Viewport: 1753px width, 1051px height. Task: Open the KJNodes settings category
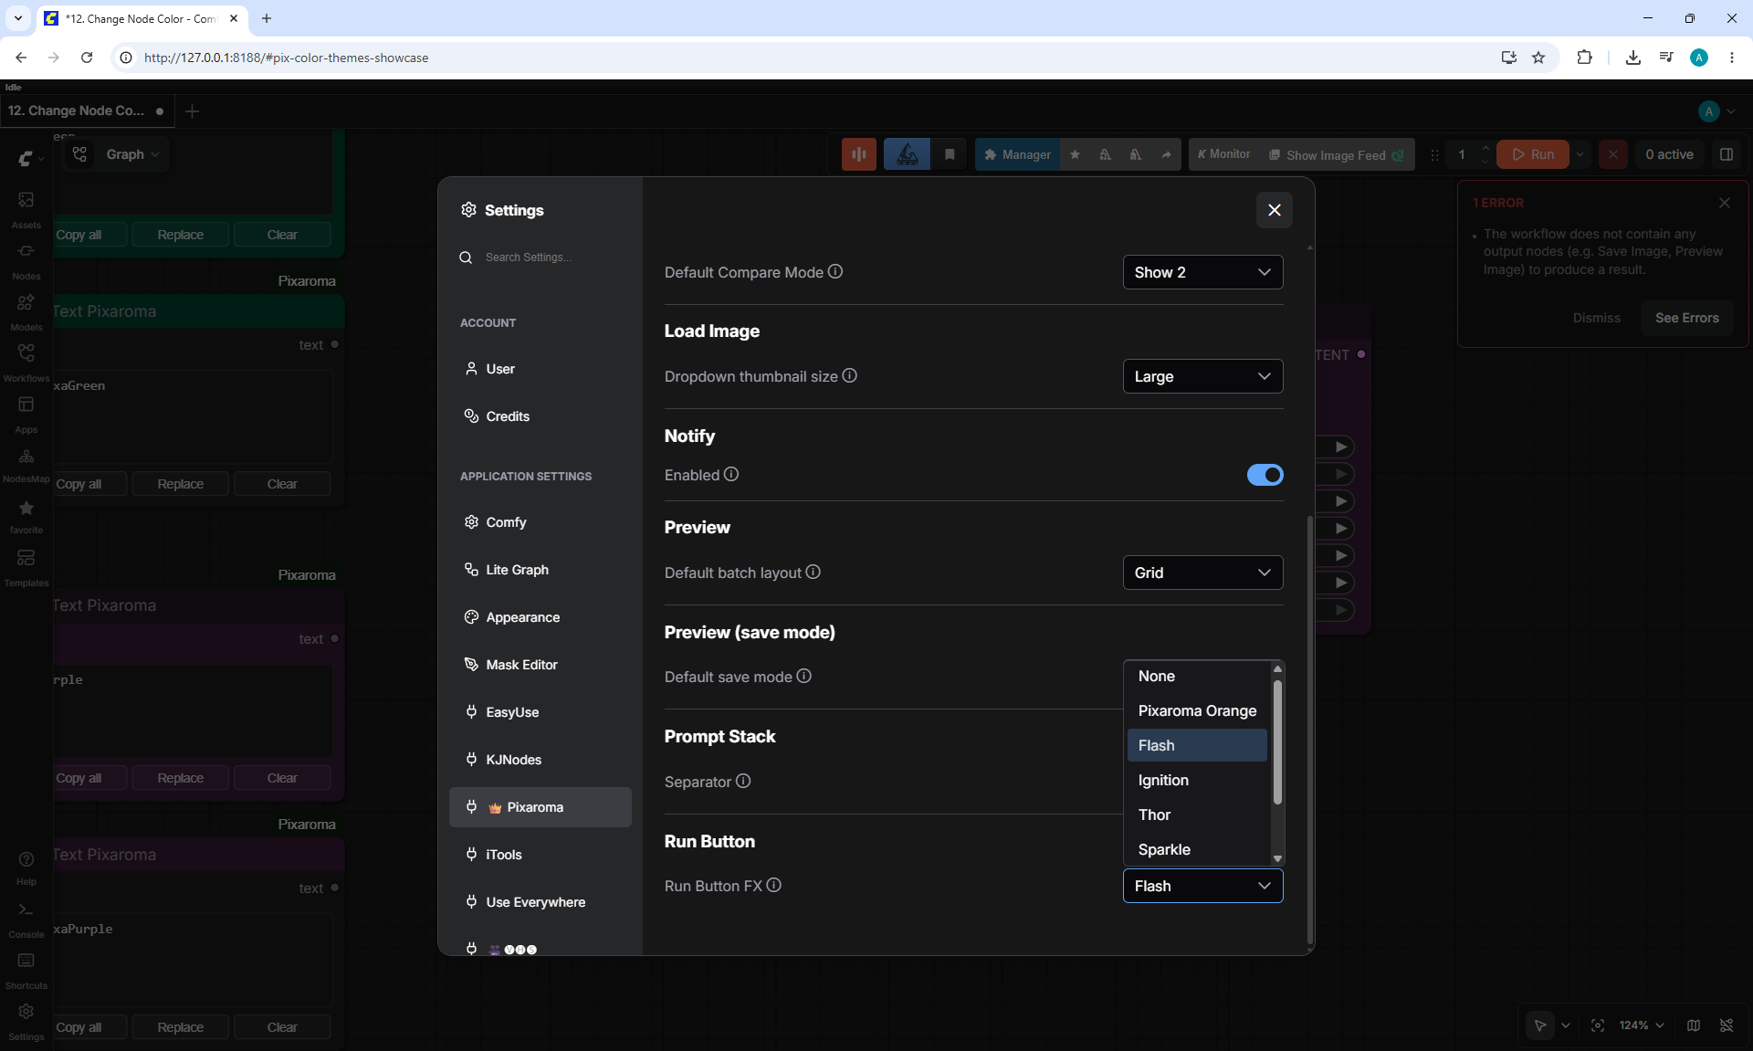coord(540,760)
